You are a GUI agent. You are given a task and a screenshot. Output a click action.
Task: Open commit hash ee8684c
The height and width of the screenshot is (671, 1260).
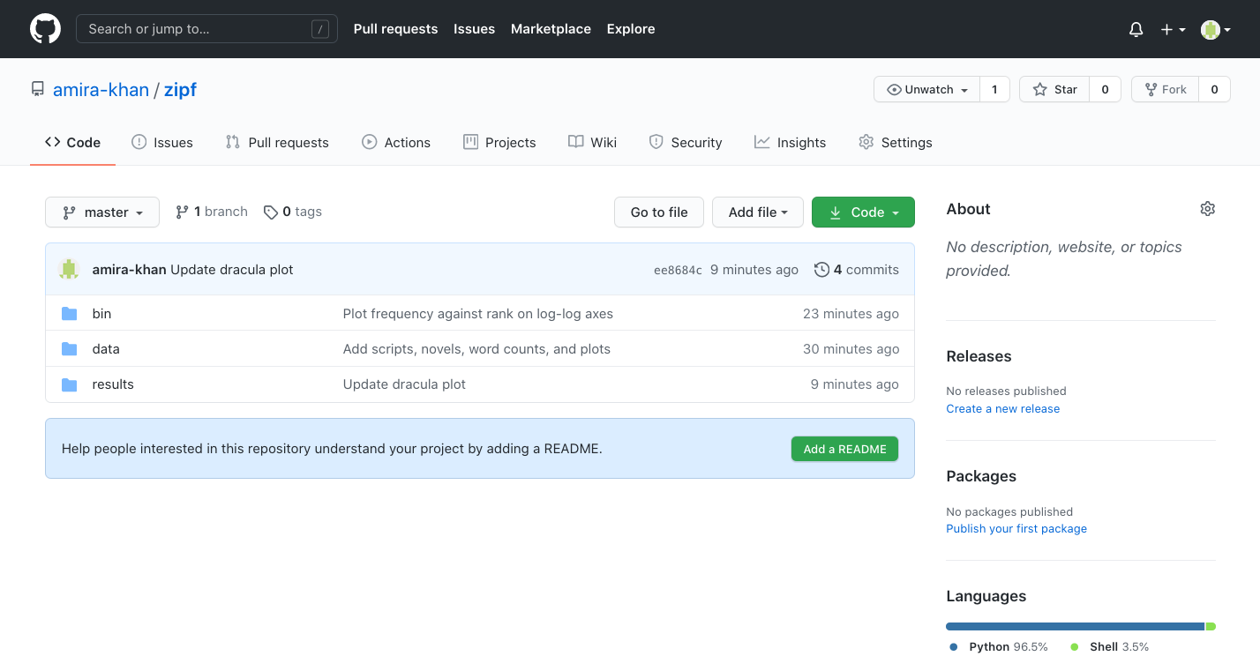(x=678, y=271)
